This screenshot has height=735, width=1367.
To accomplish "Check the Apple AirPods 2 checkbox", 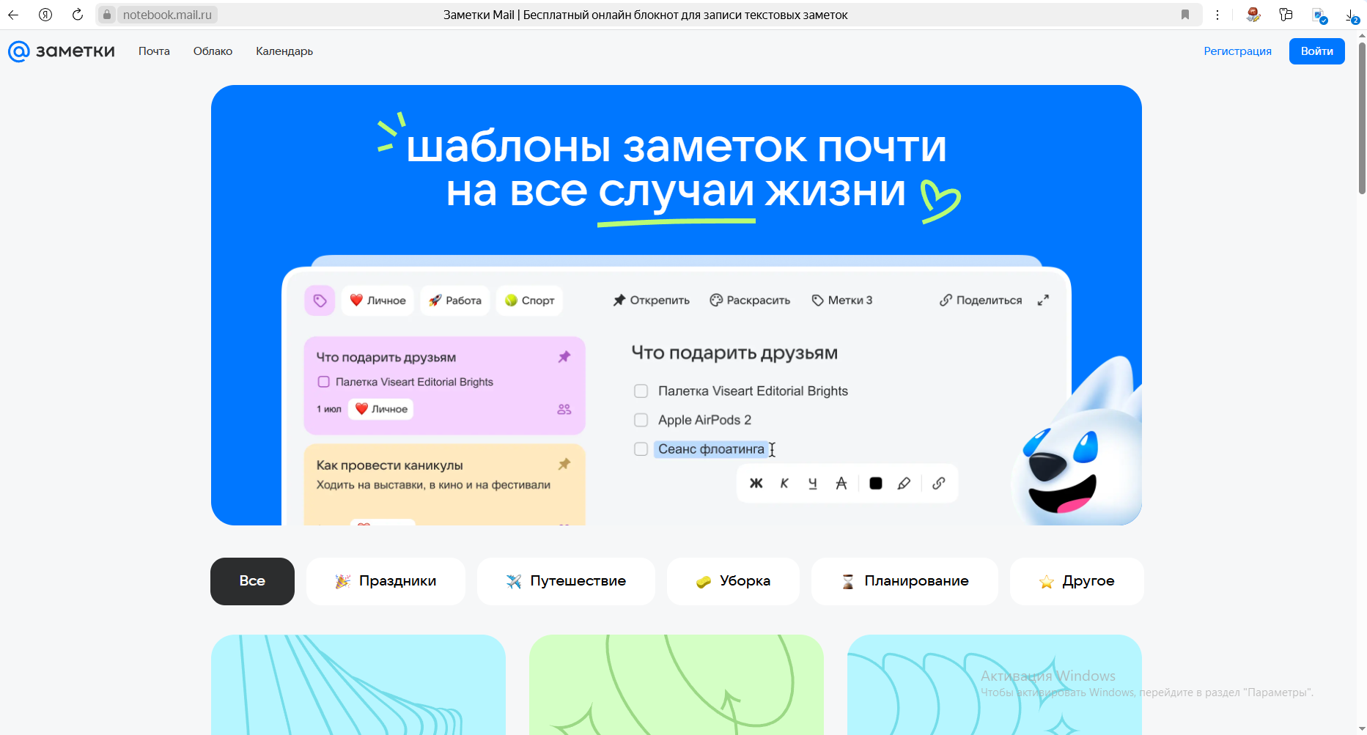I will 641,420.
